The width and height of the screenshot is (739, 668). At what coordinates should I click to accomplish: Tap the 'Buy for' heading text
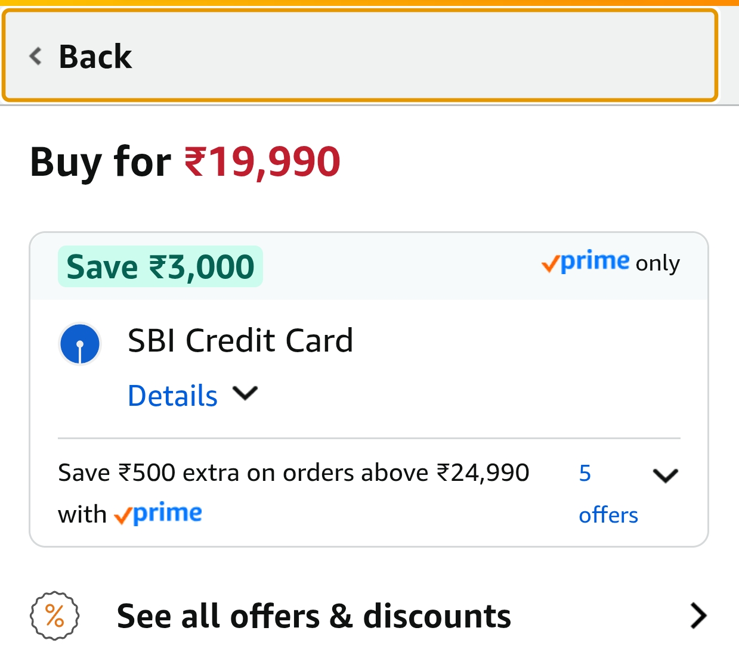[x=100, y=162]
